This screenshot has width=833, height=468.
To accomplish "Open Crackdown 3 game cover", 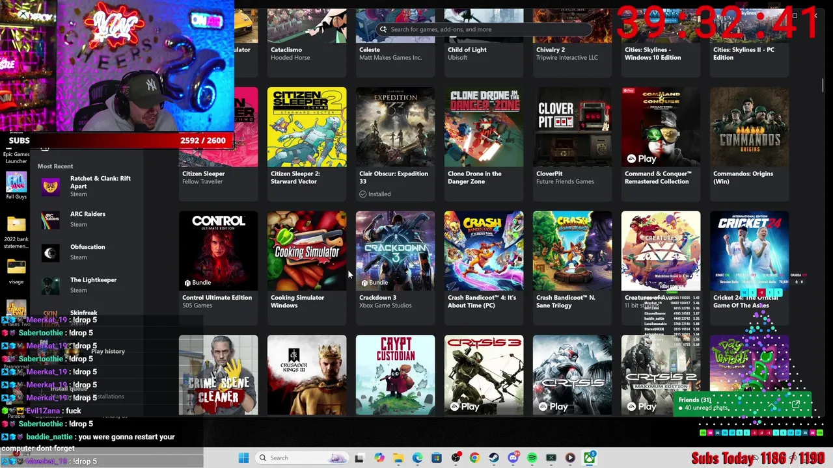I will pos(395,251).
